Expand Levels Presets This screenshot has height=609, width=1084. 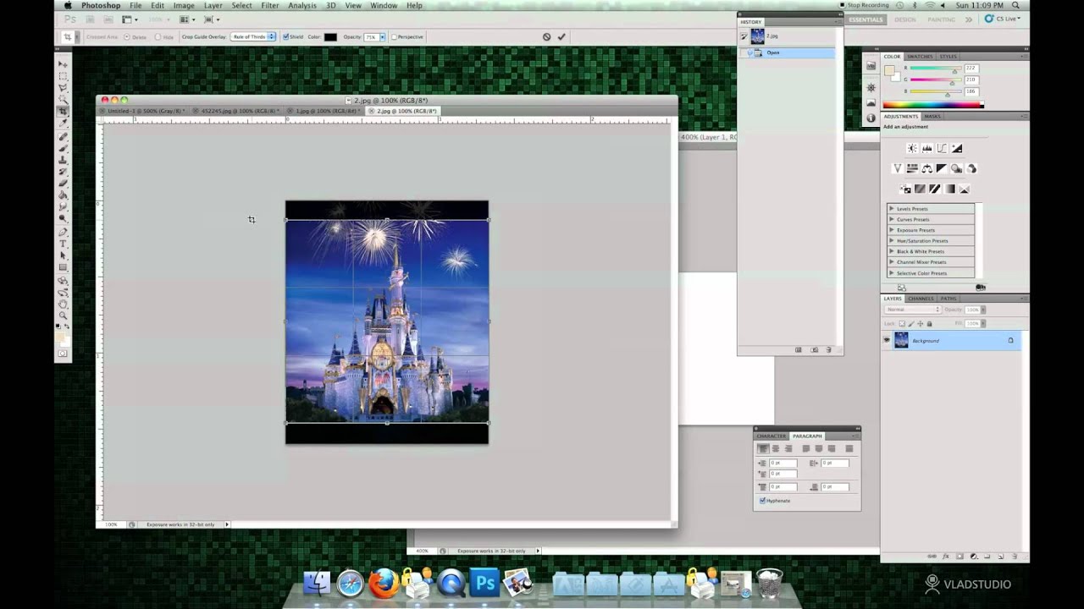892,208
